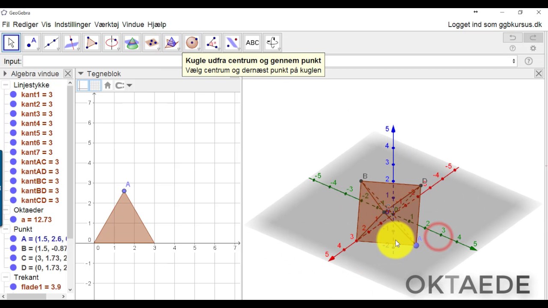Viewport: 548px width, 308px height.
Task: Open the Vindue menu
Action: coord(133,24)
